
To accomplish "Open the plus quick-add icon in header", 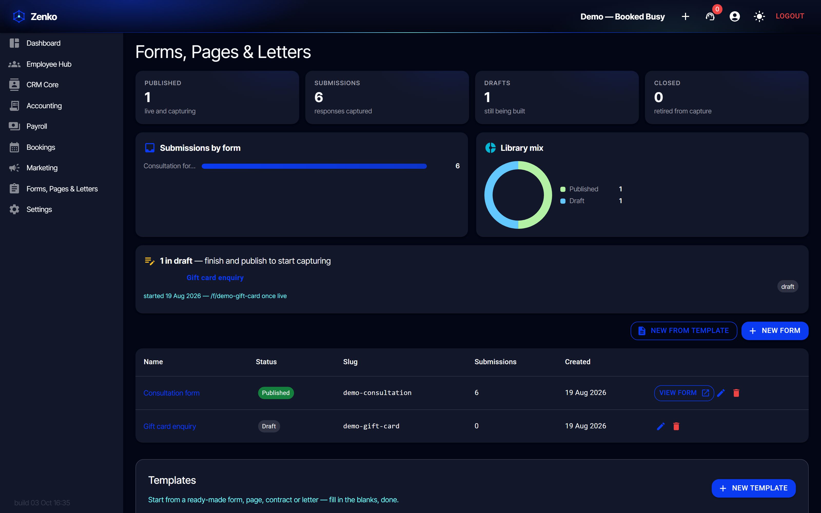I will [685, 16].
